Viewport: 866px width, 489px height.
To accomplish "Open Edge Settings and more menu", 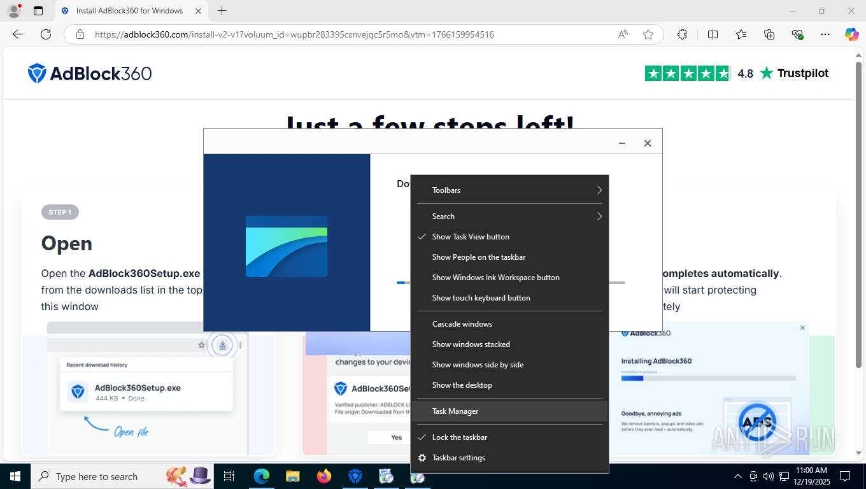I will click(x=825, y=34).
